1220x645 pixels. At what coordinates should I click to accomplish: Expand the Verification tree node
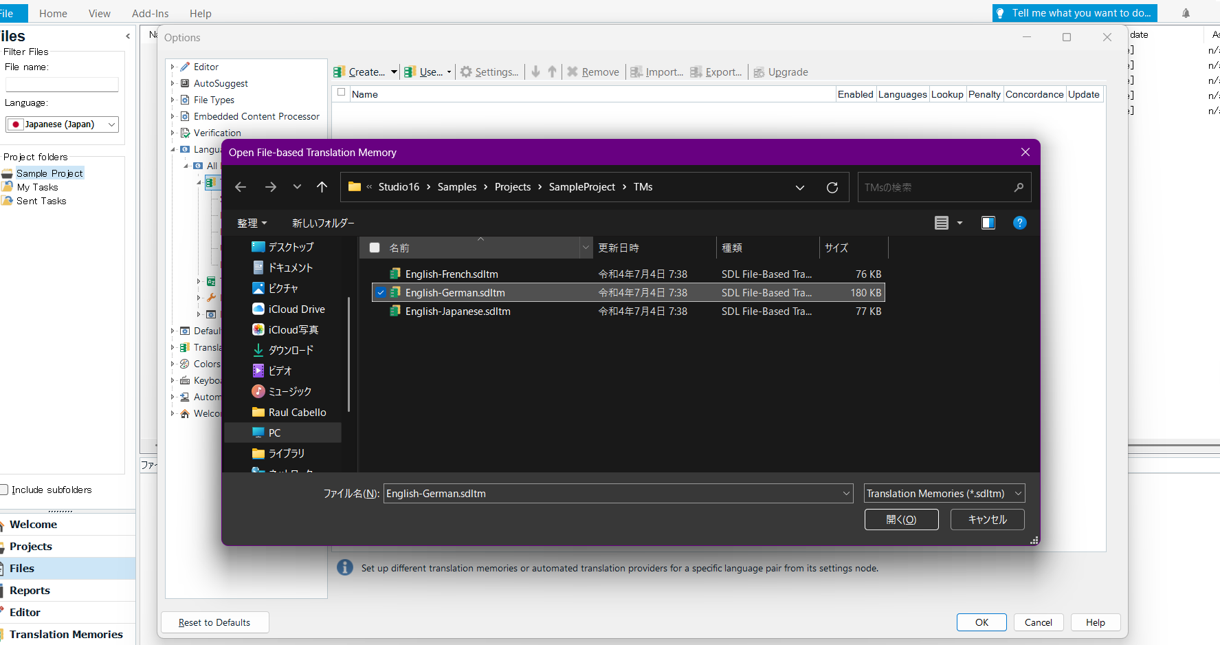click(x=173, y=133)
